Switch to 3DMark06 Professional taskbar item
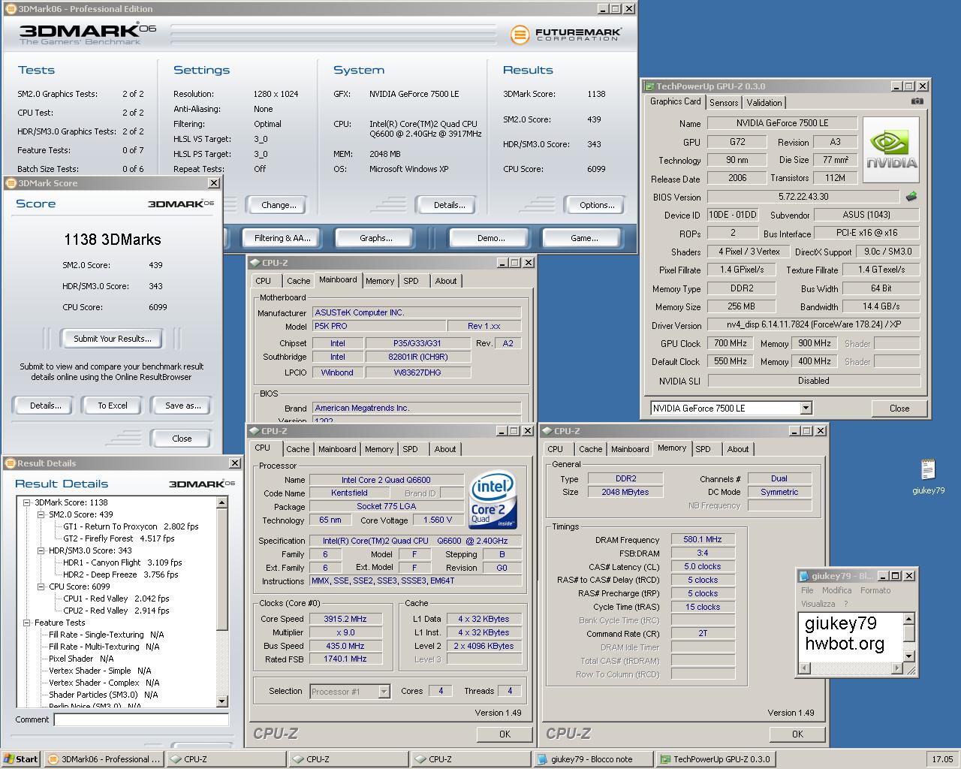The image size is (961, 769). [x=104, y=759]
